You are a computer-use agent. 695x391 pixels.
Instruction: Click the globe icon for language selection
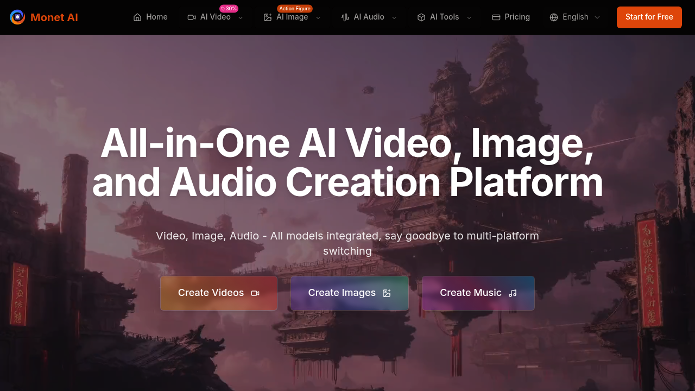click(553, 17)
